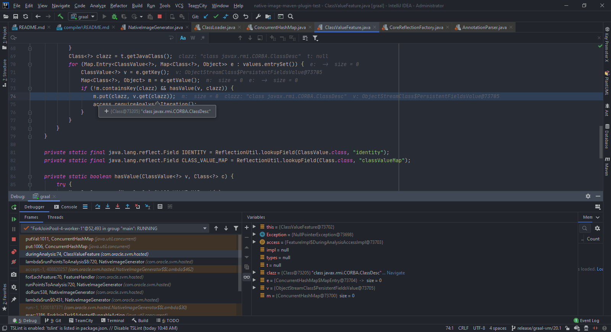Click the Evaluate Expression calculator icon
Image resolution: width=611 pixels, height=332 pixels.
point(160,206)
